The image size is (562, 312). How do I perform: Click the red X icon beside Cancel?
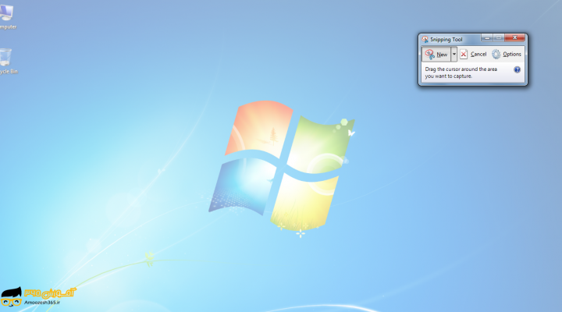coord(464,54)
